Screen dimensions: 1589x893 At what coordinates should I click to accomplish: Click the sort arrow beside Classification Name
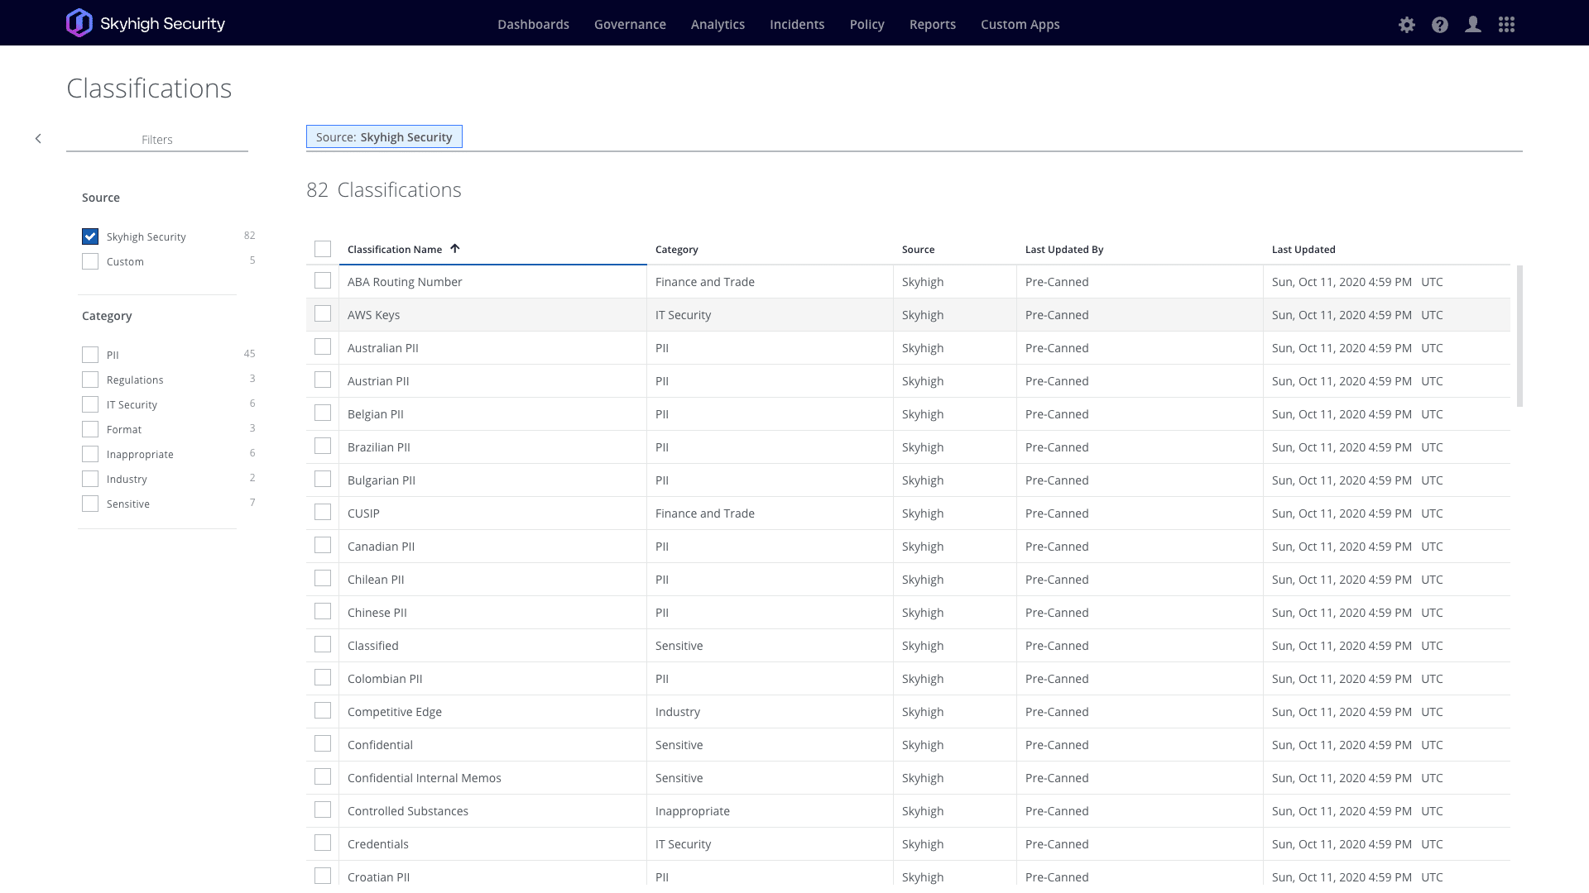pyautogui.click(x=454, y=249)
